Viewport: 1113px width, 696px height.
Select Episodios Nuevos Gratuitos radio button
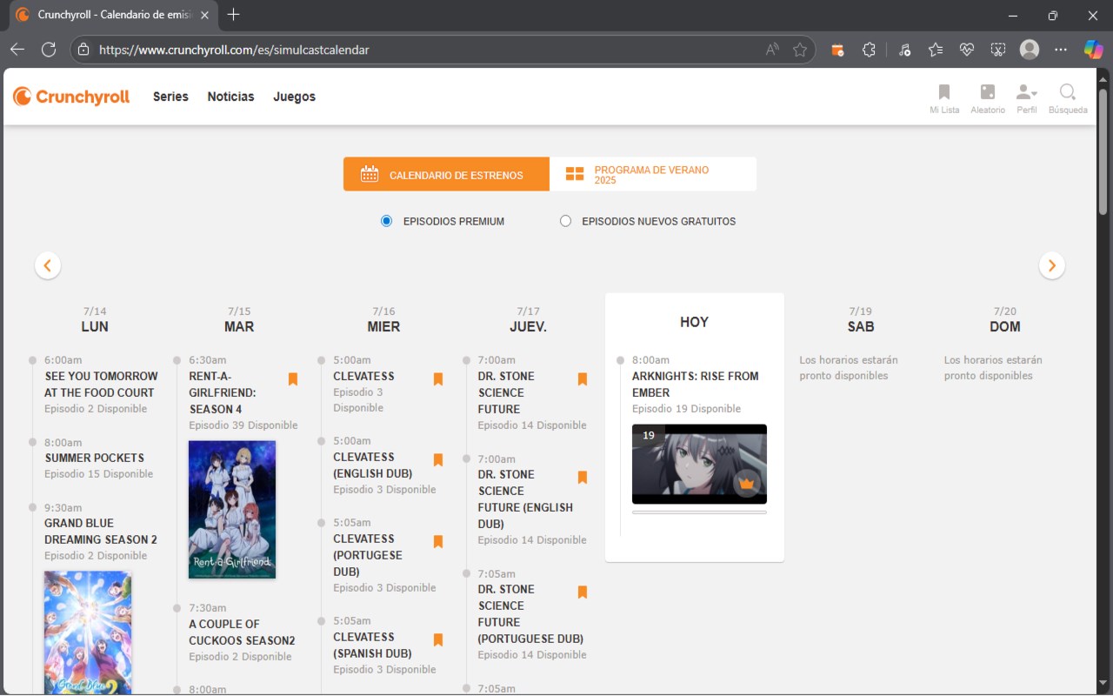coord(566,221)
